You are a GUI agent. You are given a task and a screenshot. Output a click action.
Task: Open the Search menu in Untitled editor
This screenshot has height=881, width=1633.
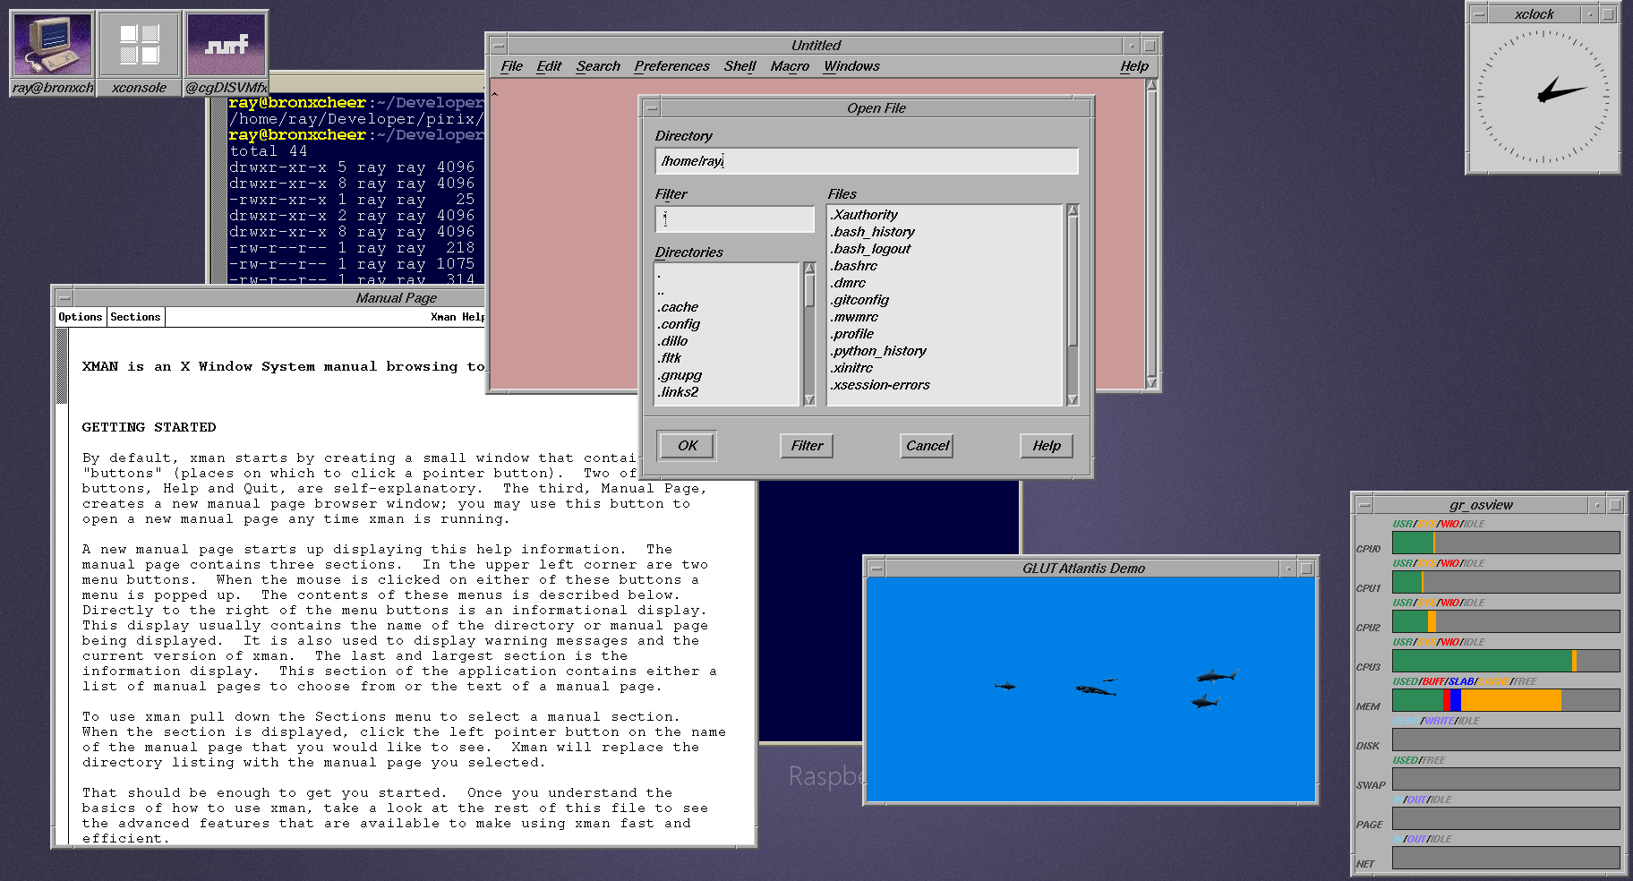[598, 66]
